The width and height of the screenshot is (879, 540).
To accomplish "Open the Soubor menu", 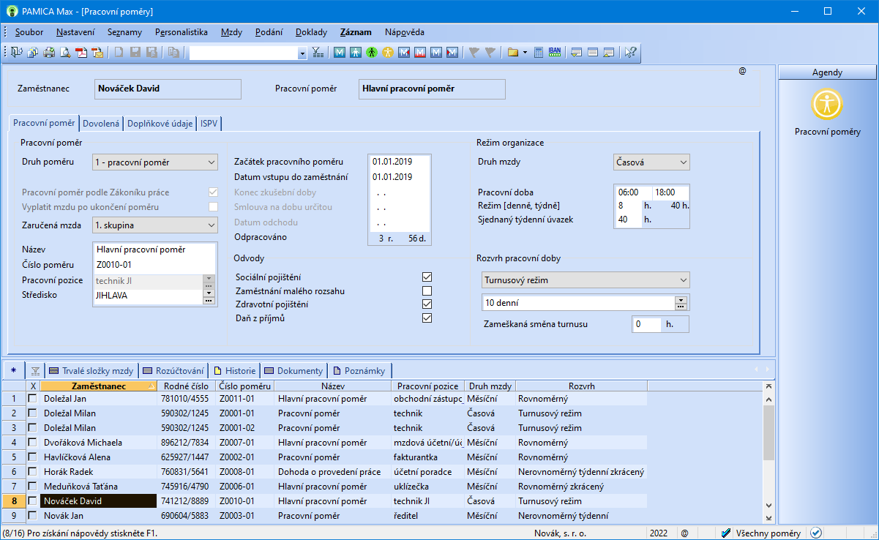I will click(x=29, y=32).
